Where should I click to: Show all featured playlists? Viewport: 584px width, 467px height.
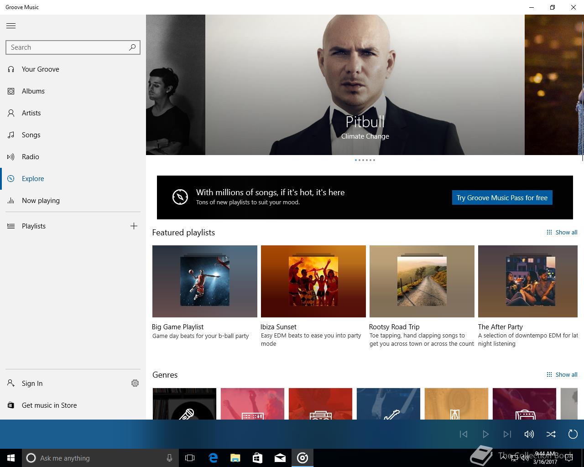pyautogui.click(x=562, y=232)
